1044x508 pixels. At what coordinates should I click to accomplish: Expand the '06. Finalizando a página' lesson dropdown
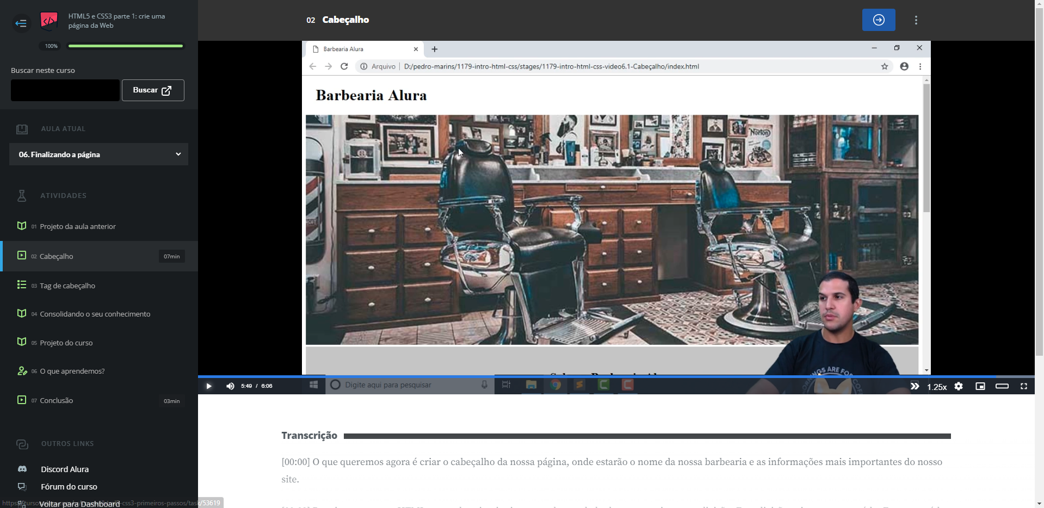(x=98, y=154)
